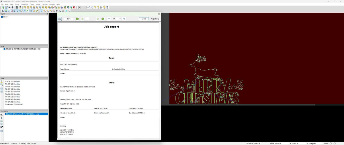Viewport: 344px width, 145px height.
Task: Select MERRY CHRISTMAS REINDEER part in Parts
Action: click(24, 49)
